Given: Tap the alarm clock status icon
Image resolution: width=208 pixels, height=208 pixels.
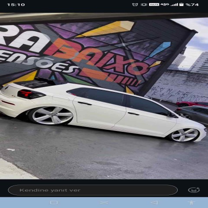Looking at the screenshot, I should [x=135, y=5].
